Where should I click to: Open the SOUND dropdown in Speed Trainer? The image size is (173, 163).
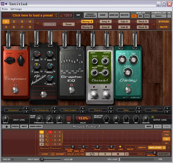tap(60, 154)
